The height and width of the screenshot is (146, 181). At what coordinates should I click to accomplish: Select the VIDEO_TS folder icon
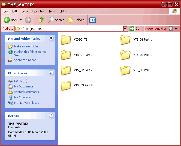coord(66,40)
